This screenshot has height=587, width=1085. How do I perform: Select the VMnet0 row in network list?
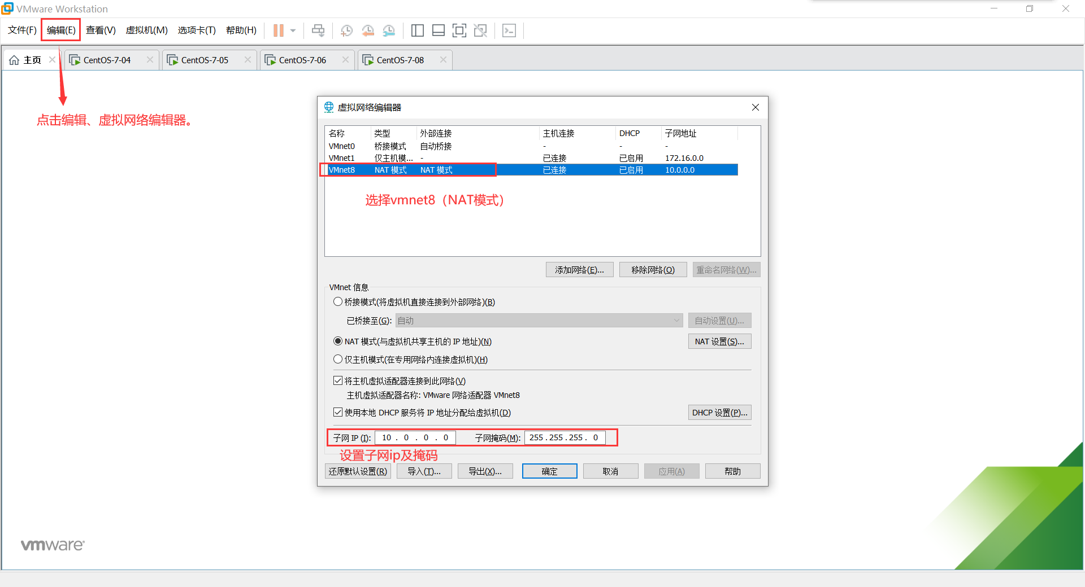tap(531, 146)
